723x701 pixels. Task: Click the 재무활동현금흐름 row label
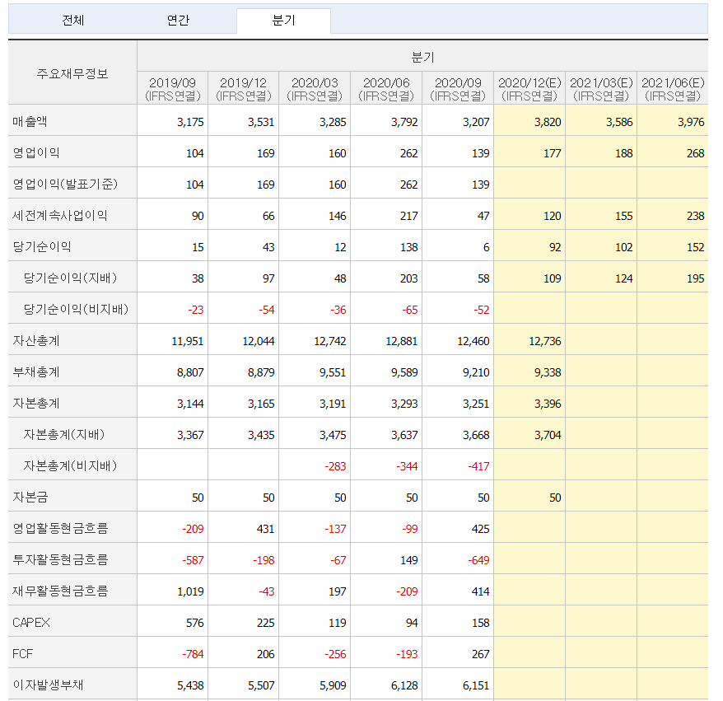pos(60,591)
